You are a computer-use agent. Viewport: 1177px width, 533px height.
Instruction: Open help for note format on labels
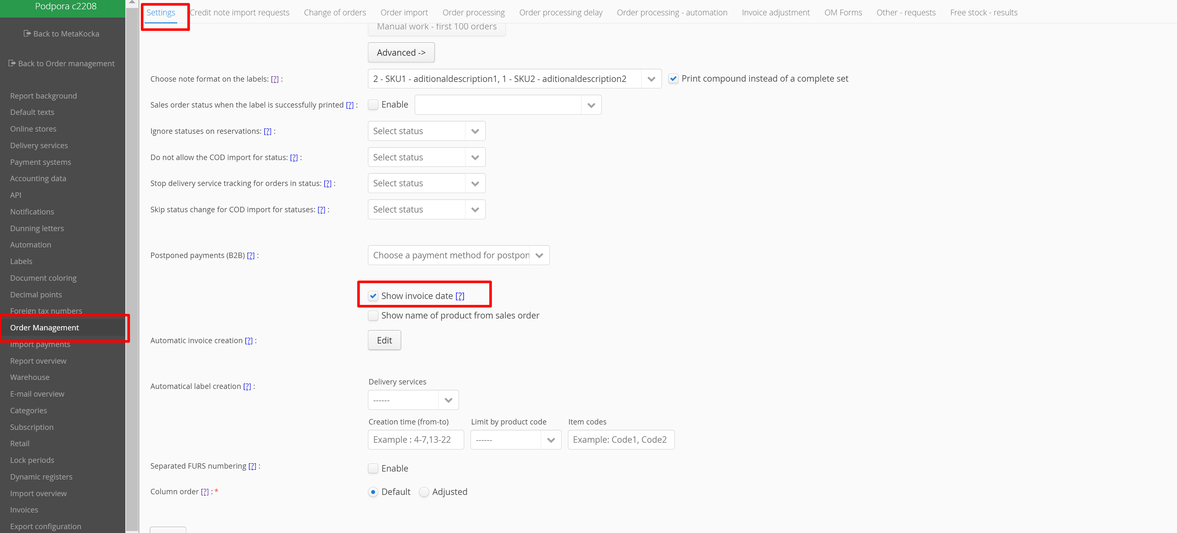(275, 79)
